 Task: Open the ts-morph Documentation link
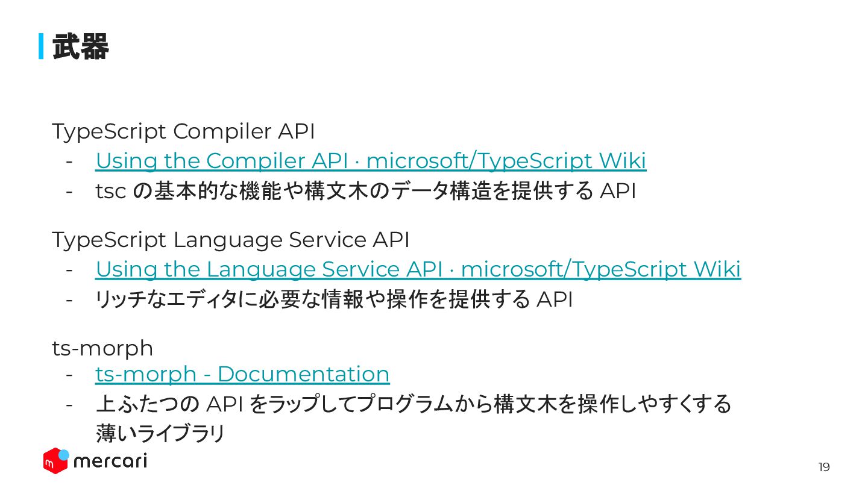[x=242, y=374]
